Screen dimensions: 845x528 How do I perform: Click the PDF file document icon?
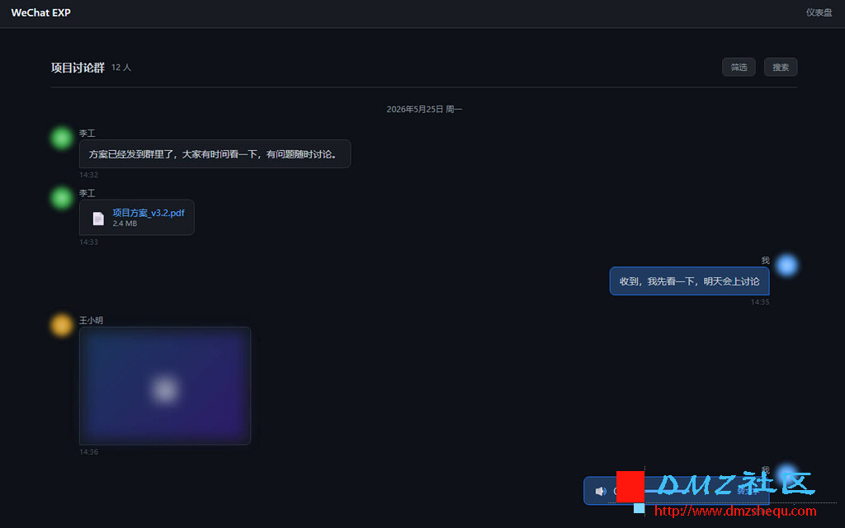click(98, 218)
